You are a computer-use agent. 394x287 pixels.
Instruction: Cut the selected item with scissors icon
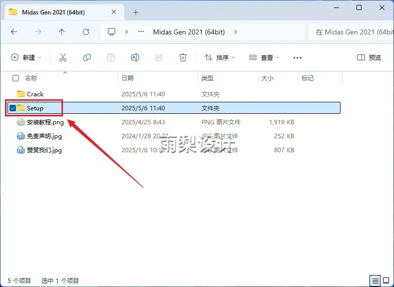[63, 57]
